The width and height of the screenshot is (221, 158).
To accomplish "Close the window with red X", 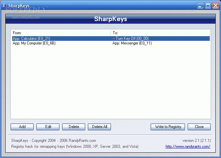I will tap(215, 6).
